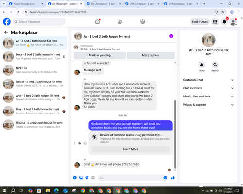
Task: Open the Neicie conversation
Action: 34,84
